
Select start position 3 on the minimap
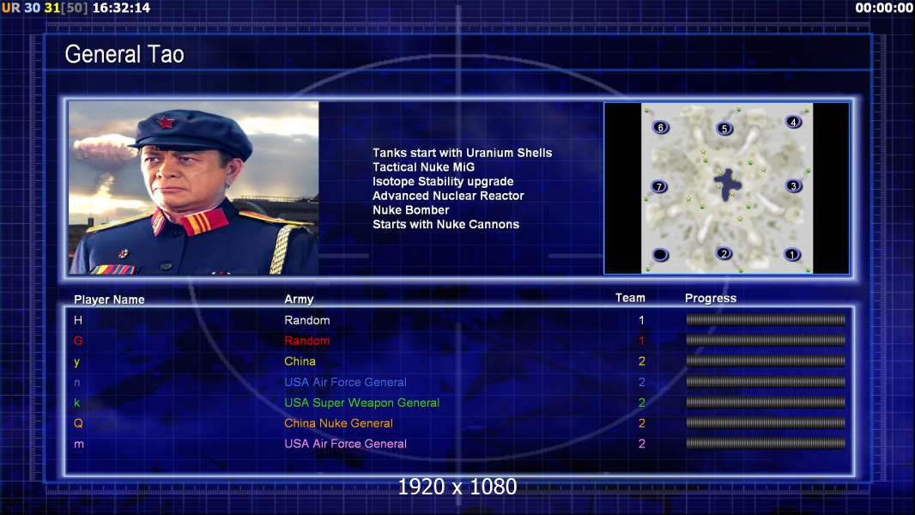click(x=793, y=186)
